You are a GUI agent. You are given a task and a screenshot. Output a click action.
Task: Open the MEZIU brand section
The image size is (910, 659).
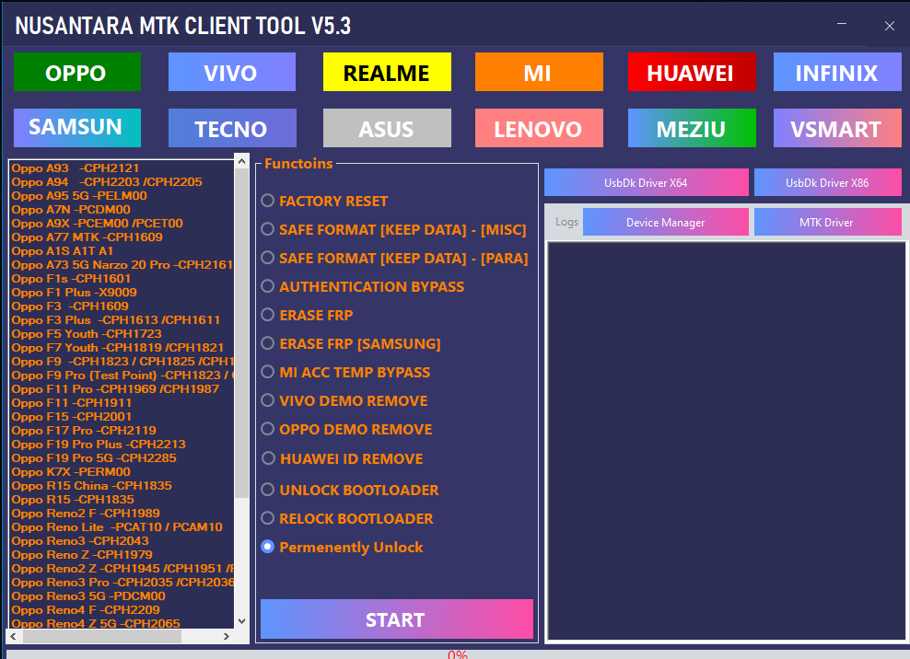point(692,128)
